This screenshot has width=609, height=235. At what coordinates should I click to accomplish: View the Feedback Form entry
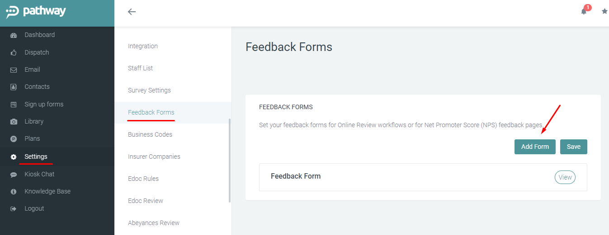point(565,177)
